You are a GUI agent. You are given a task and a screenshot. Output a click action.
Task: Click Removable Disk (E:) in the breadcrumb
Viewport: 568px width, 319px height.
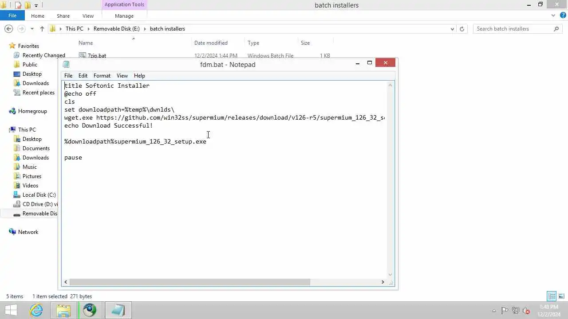pos(116,29)
